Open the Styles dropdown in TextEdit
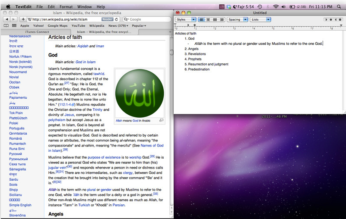Viewport: 346px width, 219px height. 186,19
